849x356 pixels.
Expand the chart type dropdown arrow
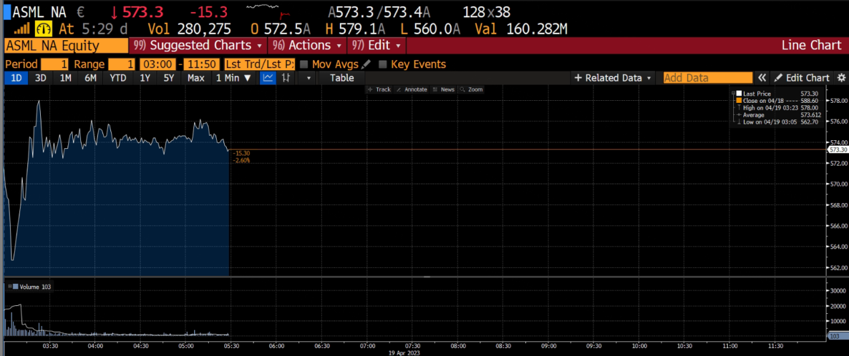coord(308,77)
